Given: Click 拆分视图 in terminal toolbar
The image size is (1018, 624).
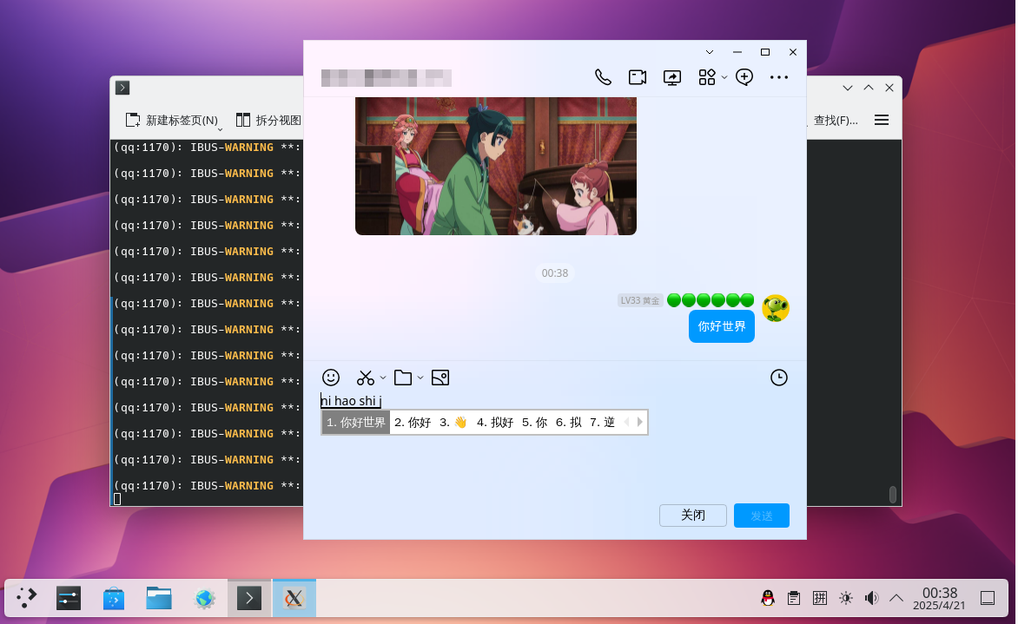Looking at the screenshot, I should pyautogui.click(x=268, y=120).
